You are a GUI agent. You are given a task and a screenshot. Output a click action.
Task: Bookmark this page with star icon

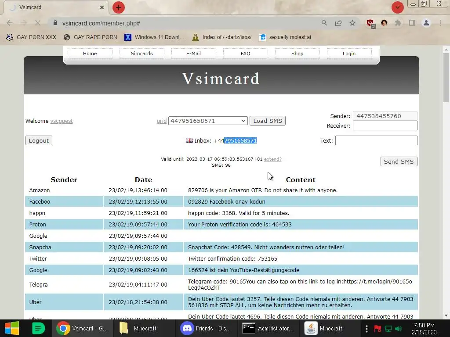tap(352, 23)
